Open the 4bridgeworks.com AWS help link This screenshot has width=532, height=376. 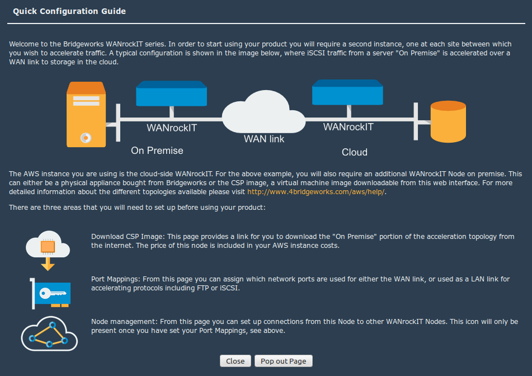pos(316,192)
